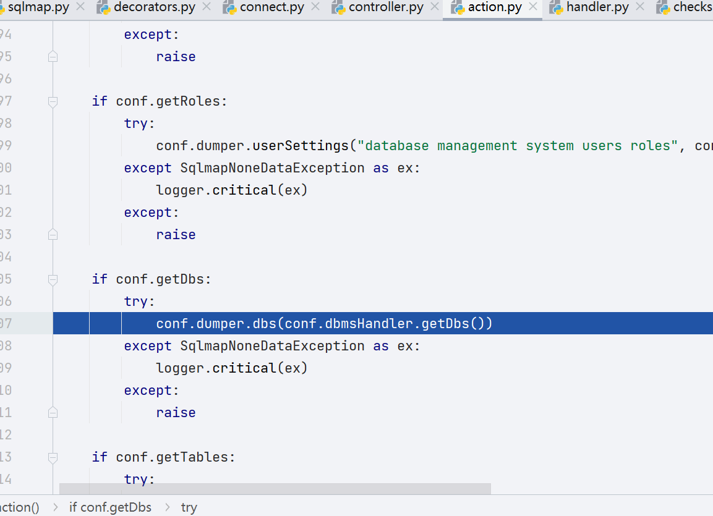The width and height of the screenshot is (713, 516).
Task: Click 'raise' in the getDbs block
Action: coord(176,412)
